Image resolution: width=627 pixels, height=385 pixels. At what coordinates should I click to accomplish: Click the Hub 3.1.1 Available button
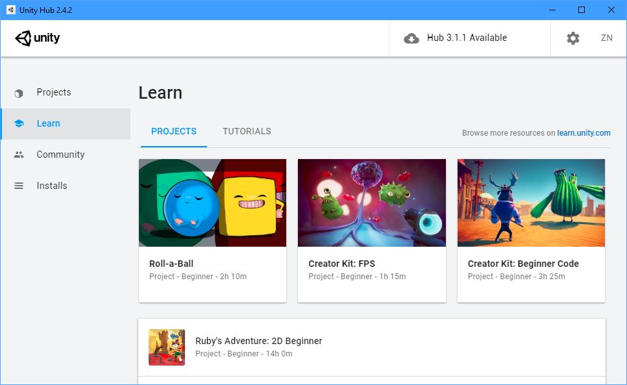pyautogui.click(x=467, y=38)
